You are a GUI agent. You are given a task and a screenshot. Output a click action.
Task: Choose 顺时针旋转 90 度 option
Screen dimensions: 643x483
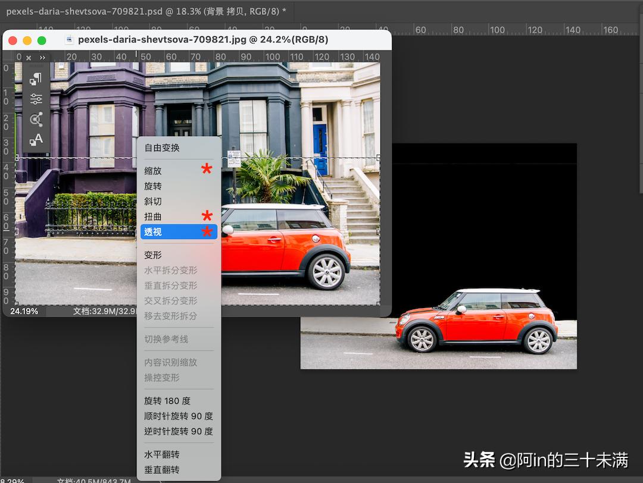point(178,416)
